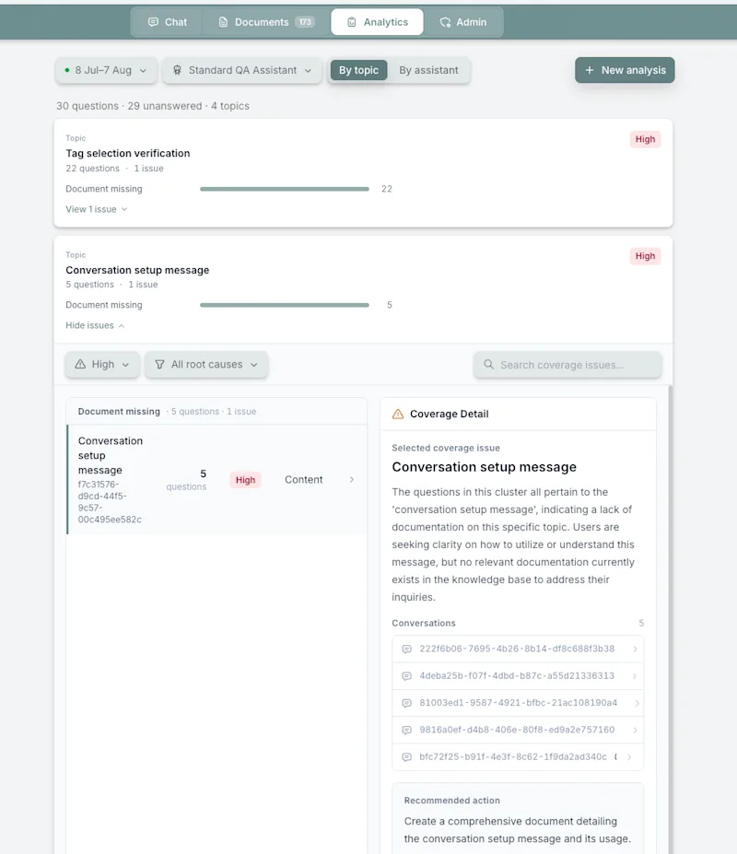Click the Conversation setup Document missing progress bar

pos(285,305)
